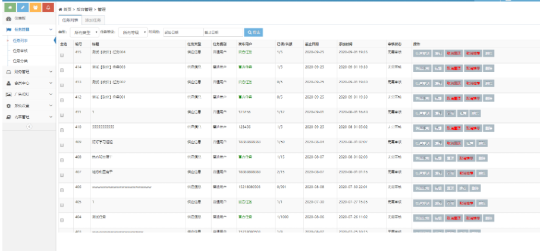Click 编辑 for task 415
Viewport: 540px width, 251px height.
438,53
